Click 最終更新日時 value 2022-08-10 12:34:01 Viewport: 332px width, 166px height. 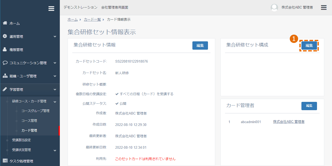[131, 147]
